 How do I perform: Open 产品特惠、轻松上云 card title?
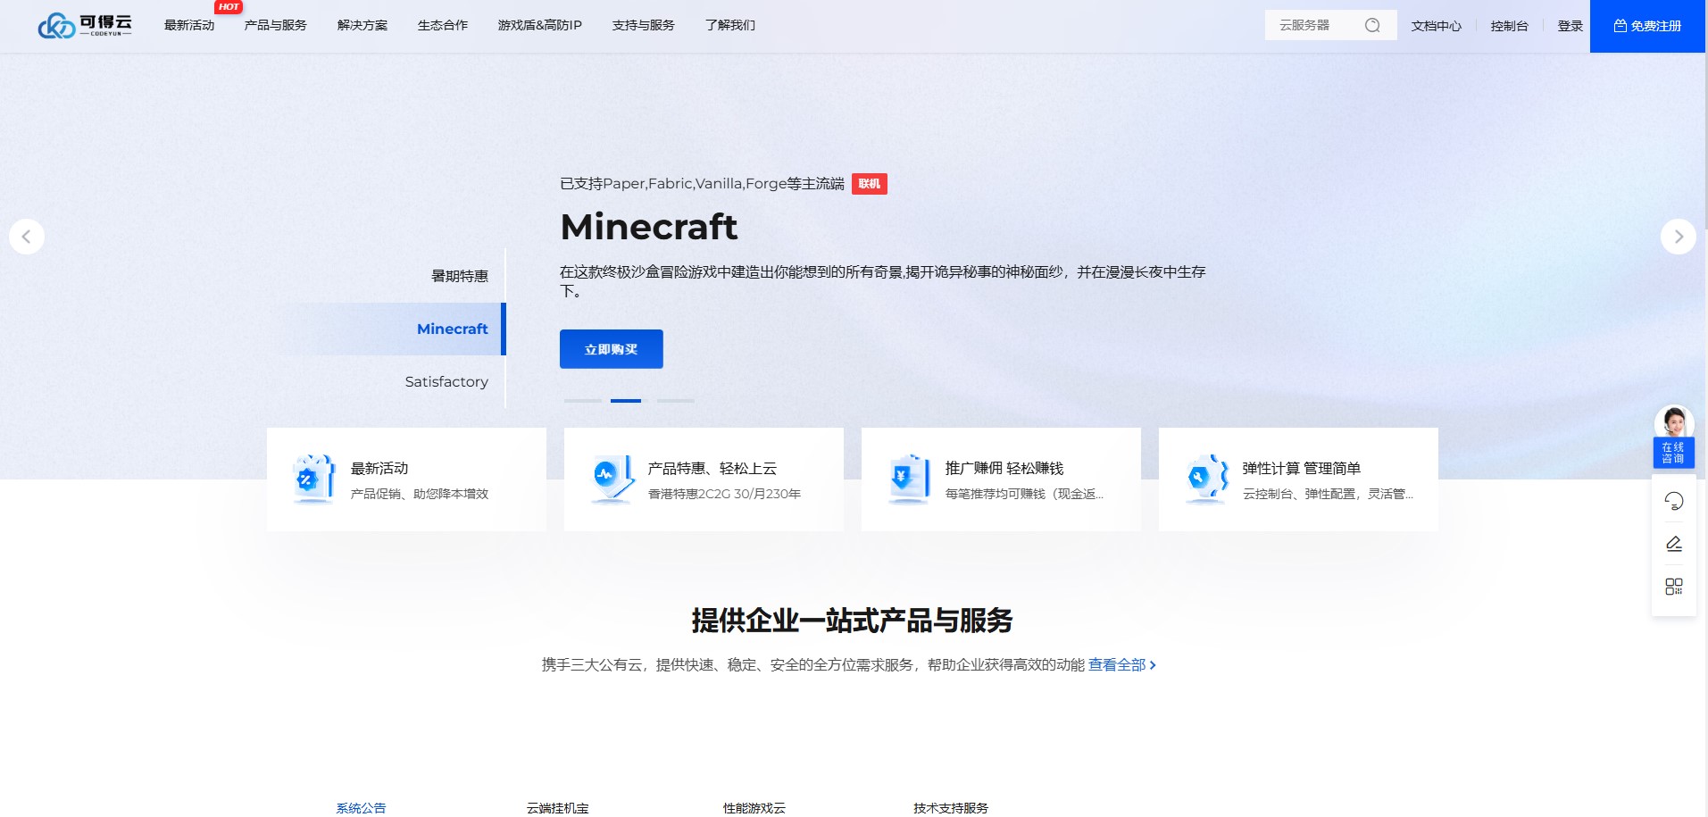[712, 469]
